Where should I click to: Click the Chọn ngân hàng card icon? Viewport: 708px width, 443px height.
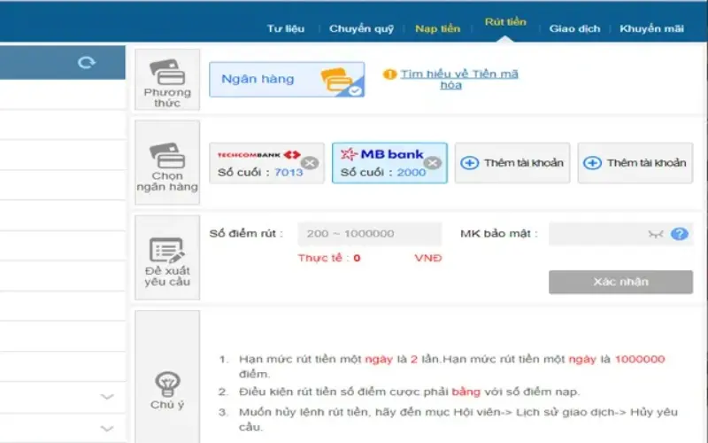167,156
